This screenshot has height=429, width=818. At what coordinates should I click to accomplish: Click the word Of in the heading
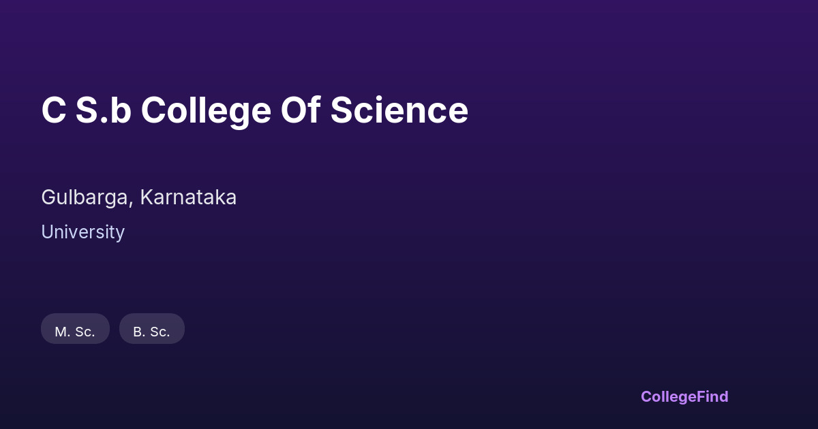pyautogui.click(x=301, y=110)
